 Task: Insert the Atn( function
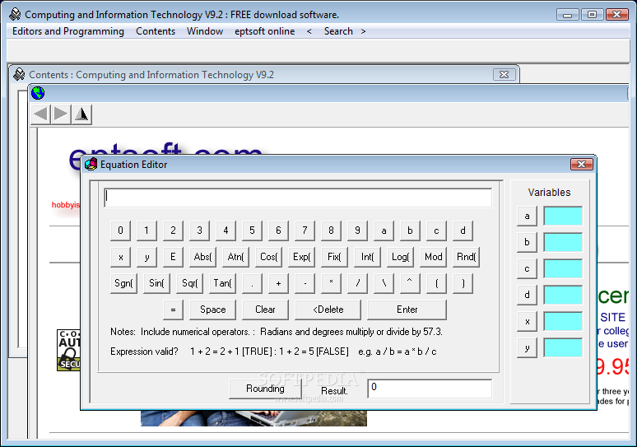point(235,257)
